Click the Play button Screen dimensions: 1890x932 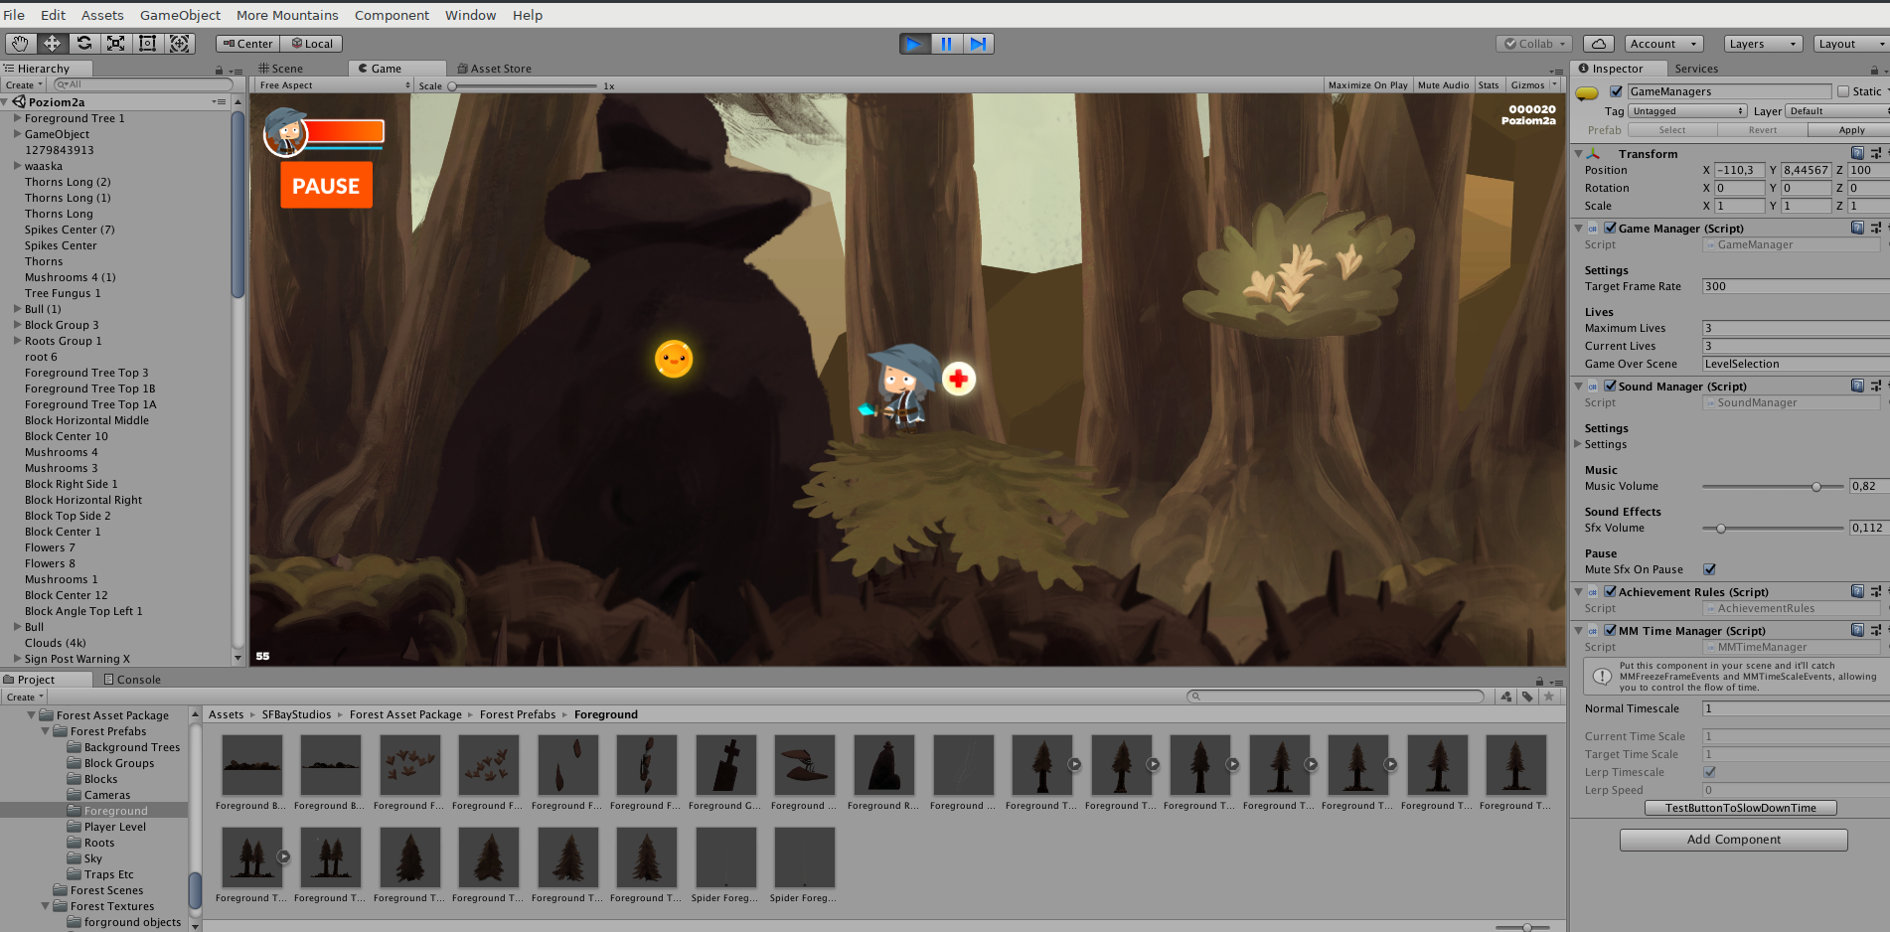coord(914,44)
